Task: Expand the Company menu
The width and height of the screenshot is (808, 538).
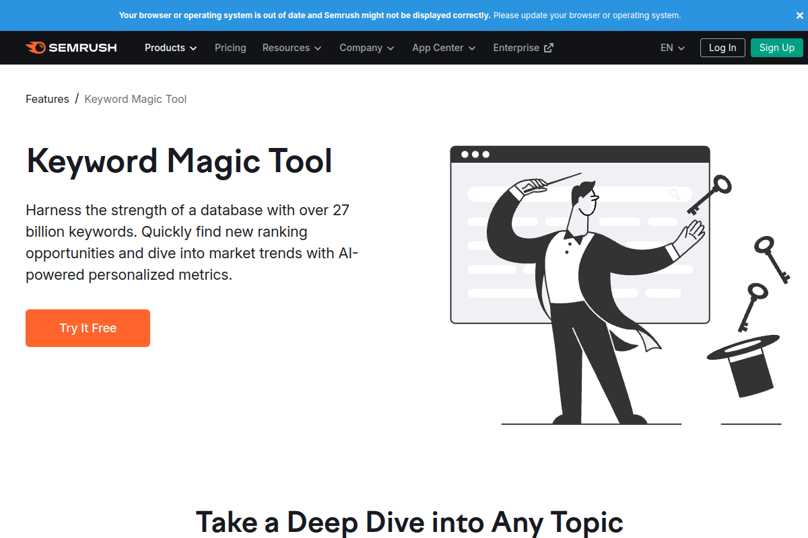Action: pos(368,48)
